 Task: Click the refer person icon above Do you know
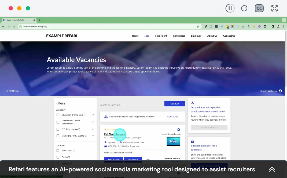(193, 103)
